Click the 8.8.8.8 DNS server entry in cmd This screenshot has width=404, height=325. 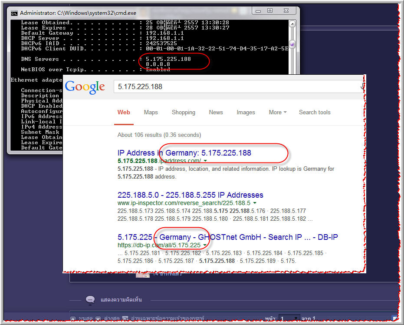[x=158, y=64]
